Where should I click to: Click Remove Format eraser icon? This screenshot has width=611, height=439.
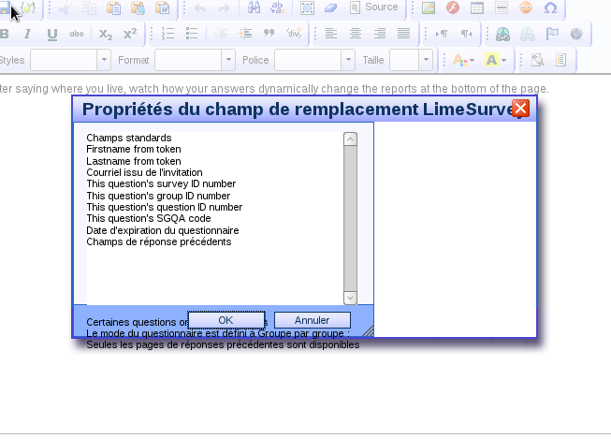point(331,7)
